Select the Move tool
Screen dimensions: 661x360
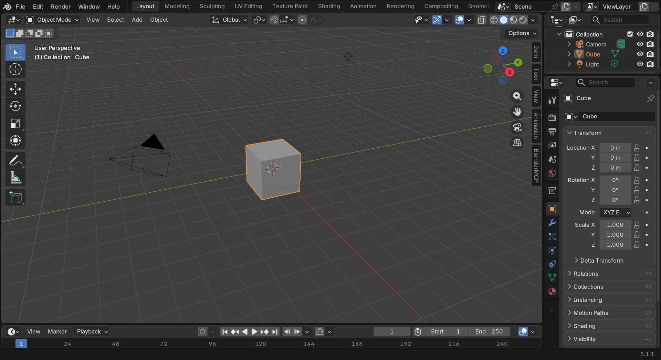click(x=15, y=89)
